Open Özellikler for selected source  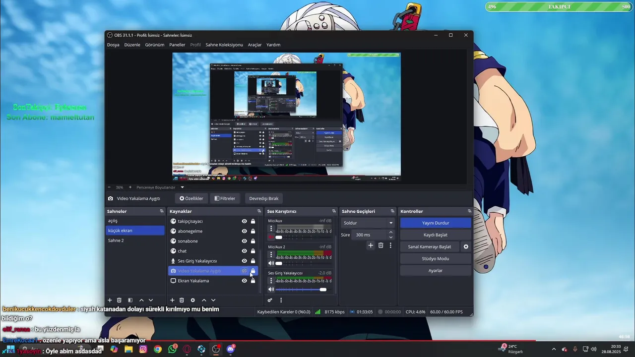coord(191,198)
